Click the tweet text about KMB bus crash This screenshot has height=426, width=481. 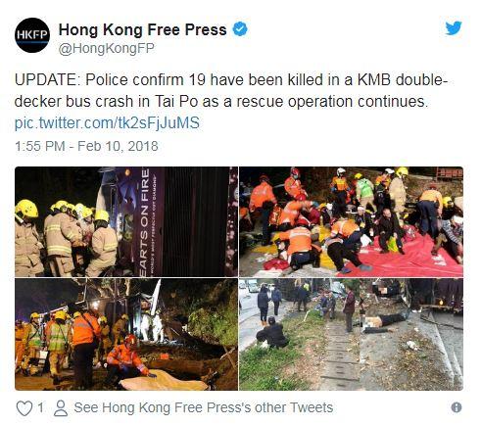(x=231, y=90)
